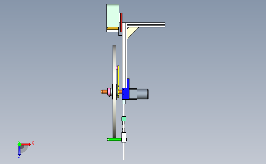Screen dimensions: 266x164
Task: Select the teal coupling block on the rod
Action: pyautogui.click(x=124, y=119)
